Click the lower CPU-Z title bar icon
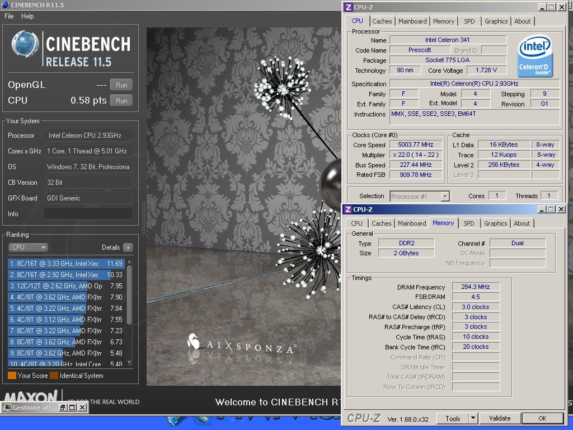573x430 pixels. (348, 209)
